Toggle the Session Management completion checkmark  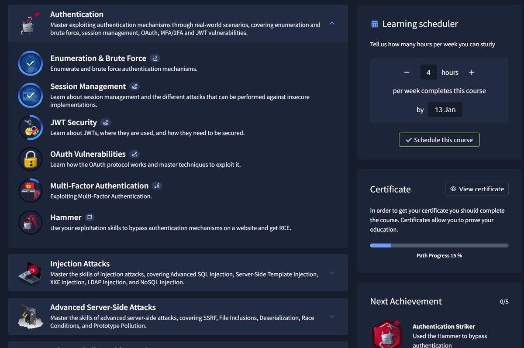30,95
